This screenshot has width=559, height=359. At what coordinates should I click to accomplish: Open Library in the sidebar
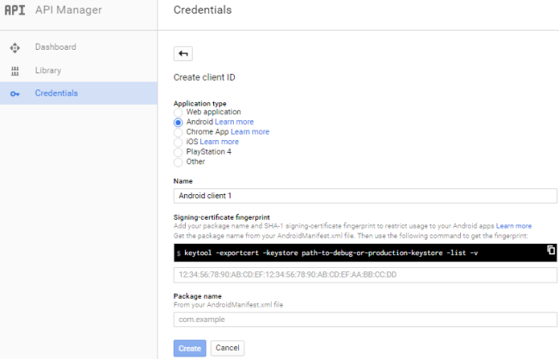(x=47, y=70)
